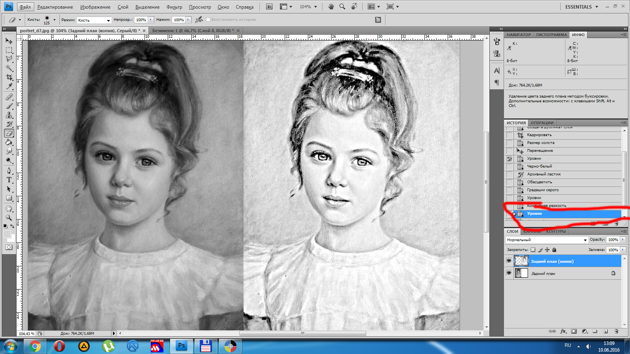Screen dimensions: 630x354
Task: Open the Нормальный blend mode dropdown
Action: pos(547,240)
